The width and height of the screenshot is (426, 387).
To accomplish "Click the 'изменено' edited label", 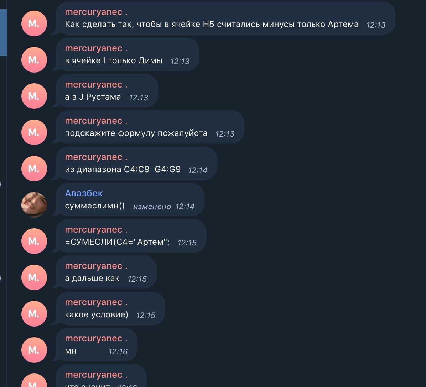I will [x=152, y=207].
